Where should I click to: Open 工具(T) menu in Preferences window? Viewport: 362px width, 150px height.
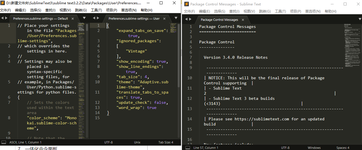pos(96,10)
